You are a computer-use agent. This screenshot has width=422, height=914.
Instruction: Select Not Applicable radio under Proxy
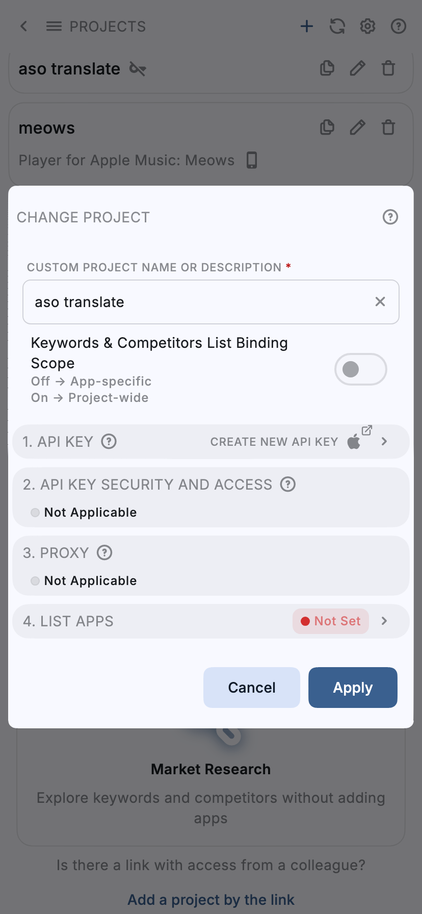pos(35,581)
